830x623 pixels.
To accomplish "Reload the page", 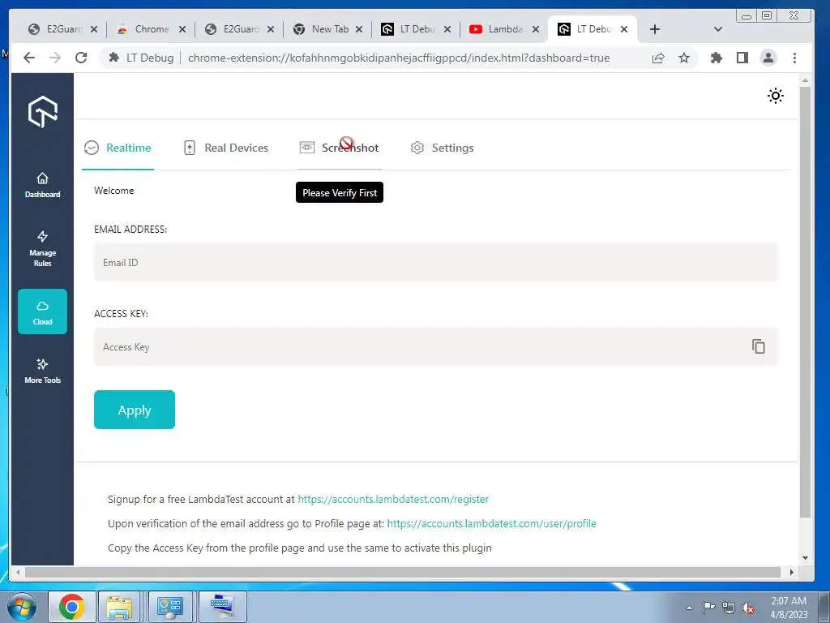I will (x=81, y=58).
